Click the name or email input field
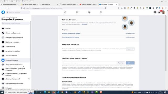Viewport: 168px width, 94px height. coord(89,63)
